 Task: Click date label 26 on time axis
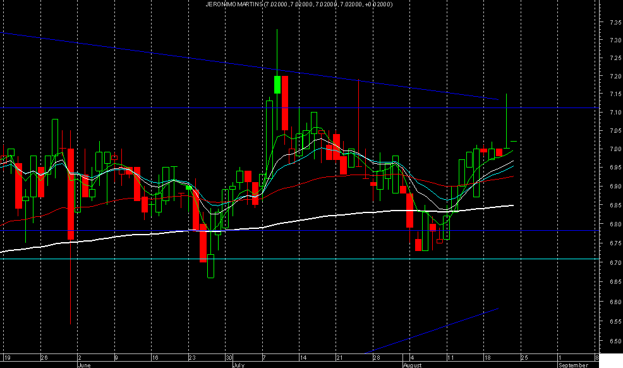tap(44, 358)
